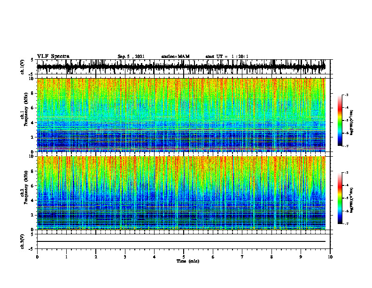Click the "6" kHz tick on ch.1 frequency axis
This screenshot has width=372, height=288.
[x=33, y=108]
